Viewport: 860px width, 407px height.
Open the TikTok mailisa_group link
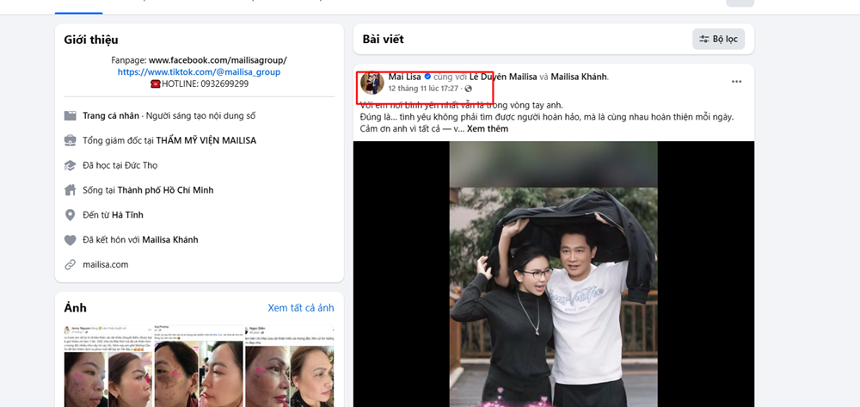click(x=199, y=72)
